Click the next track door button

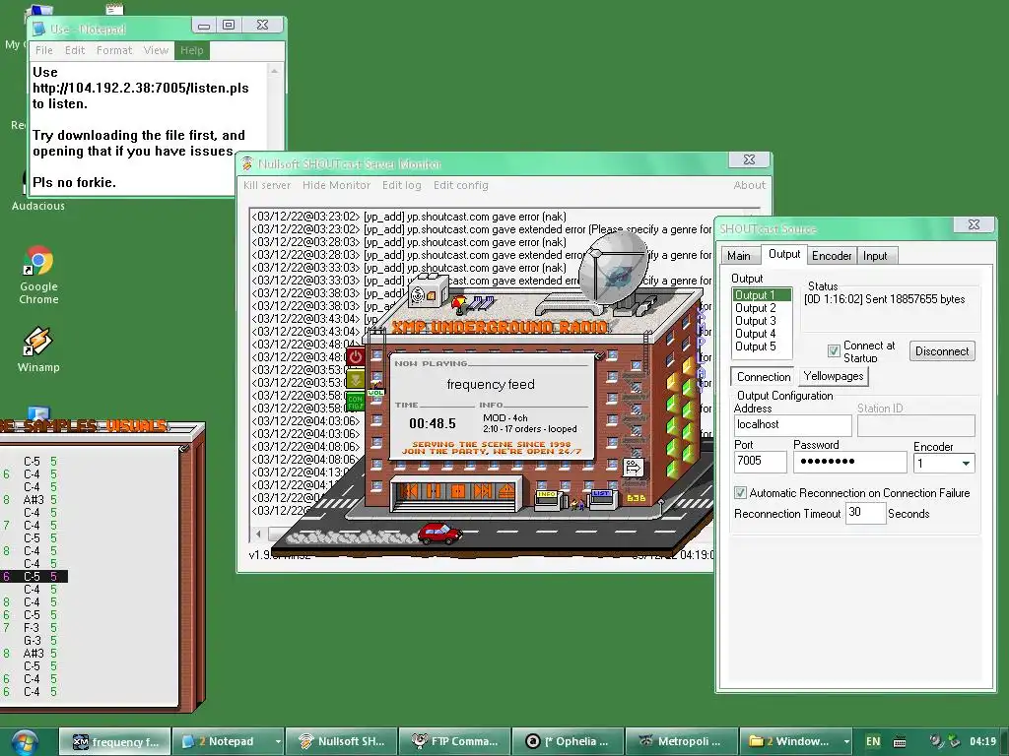(x=482, y=492)
